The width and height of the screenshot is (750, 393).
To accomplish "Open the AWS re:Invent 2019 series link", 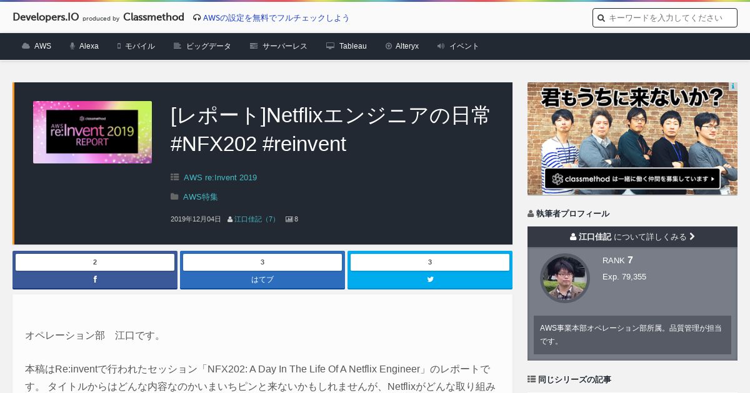I will (x=220, y=177).
